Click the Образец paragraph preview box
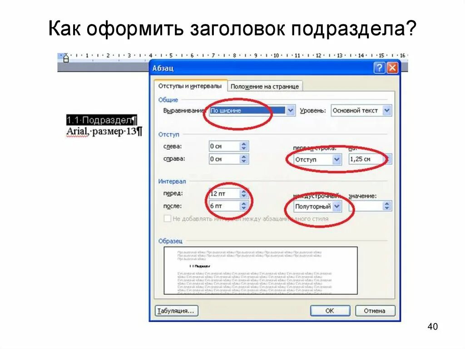 (x=260, y=271)
